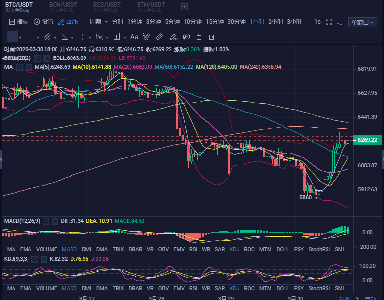Remove the BOLL indicator with its X icon
The image size is (384, 300).
coord(47,58)
